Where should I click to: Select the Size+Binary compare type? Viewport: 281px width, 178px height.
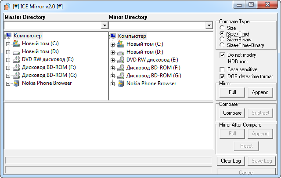click(222, 39)
